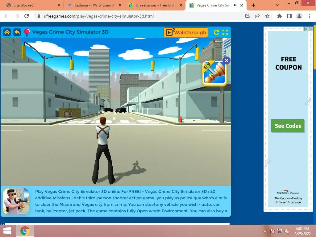Open the NEW chess game promo thumbnail
Viewport: 316px width, 237px height.
point(214,73)
